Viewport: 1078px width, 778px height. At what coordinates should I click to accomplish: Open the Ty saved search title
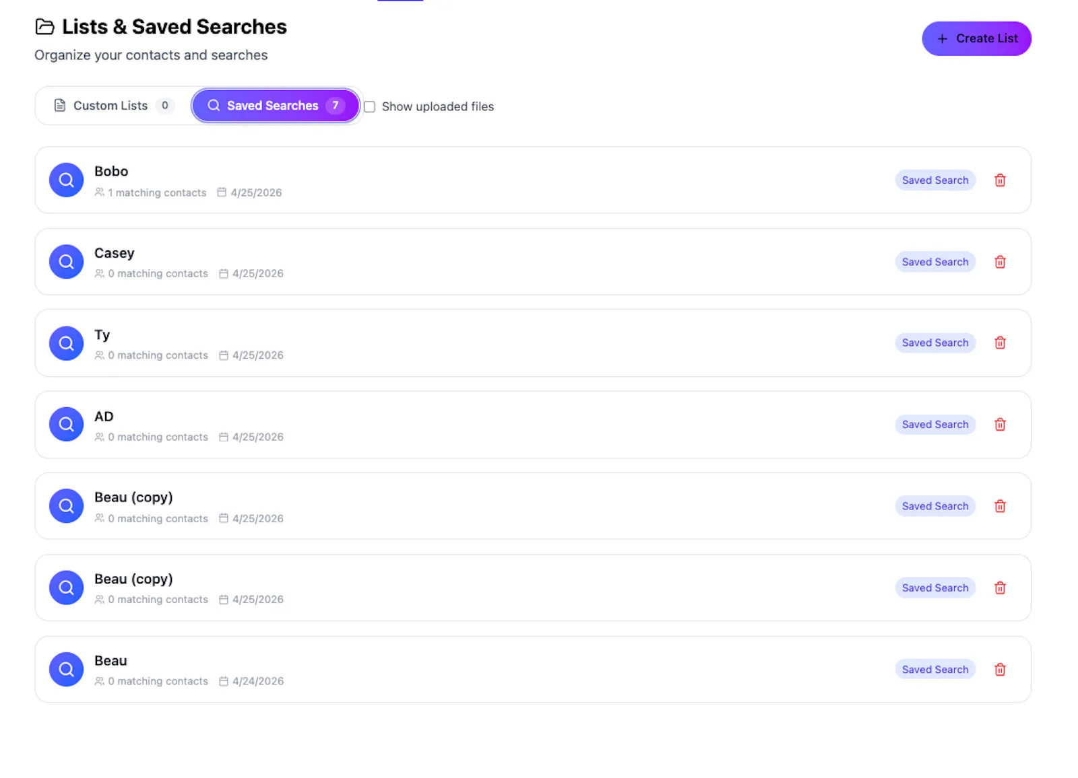(102, 335)
